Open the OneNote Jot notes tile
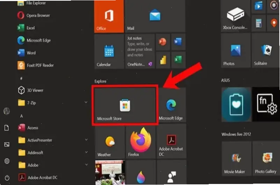Screen dimensions: 280x185 pyautogui.click(x=140, y=51)
